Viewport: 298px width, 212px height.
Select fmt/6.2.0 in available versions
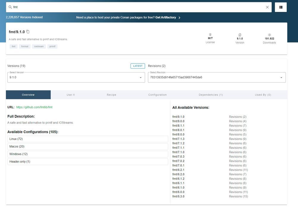(x=178, y=174)
